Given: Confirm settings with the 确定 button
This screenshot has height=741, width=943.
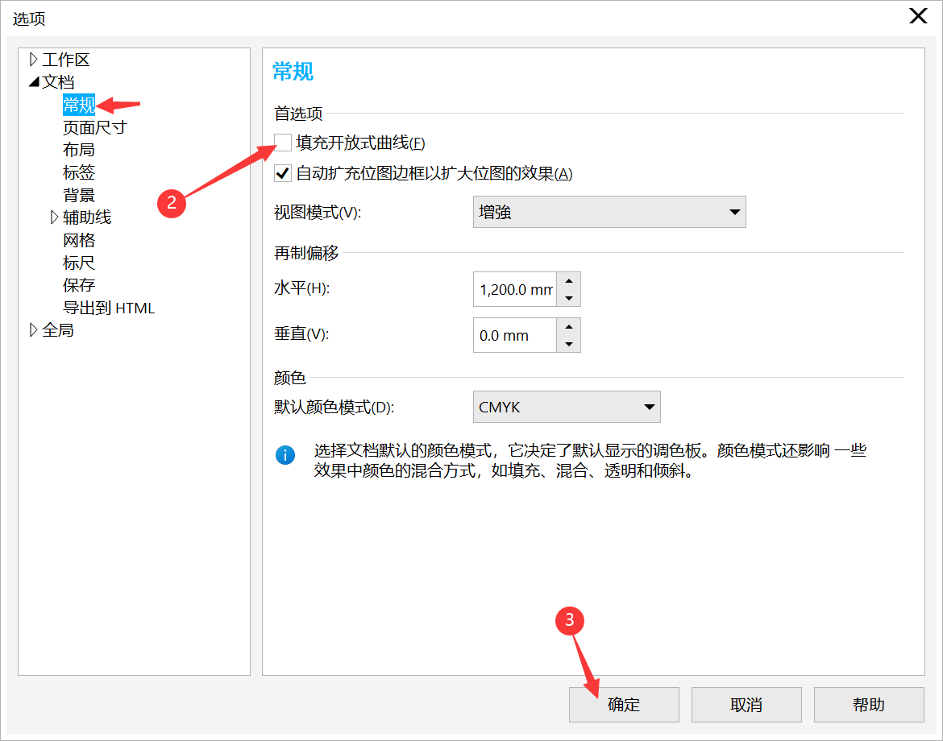Looking at the screenshot, I should point(623,704).
